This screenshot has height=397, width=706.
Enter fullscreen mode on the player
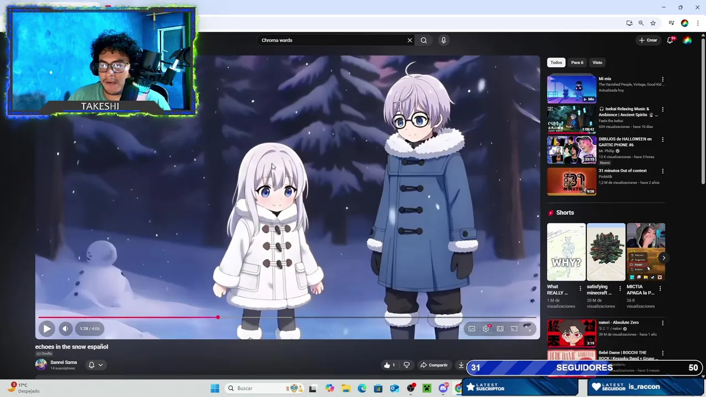[528, 329]
